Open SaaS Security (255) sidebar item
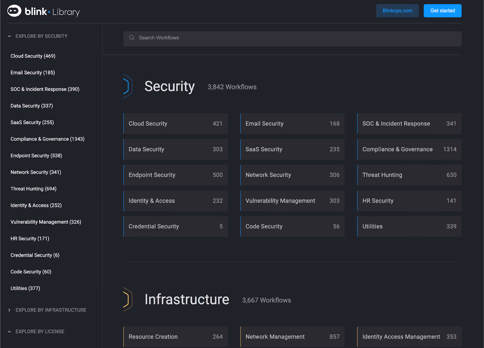Image resolution: width=484 pixels, height=348 pixels. tap(32, 122)
